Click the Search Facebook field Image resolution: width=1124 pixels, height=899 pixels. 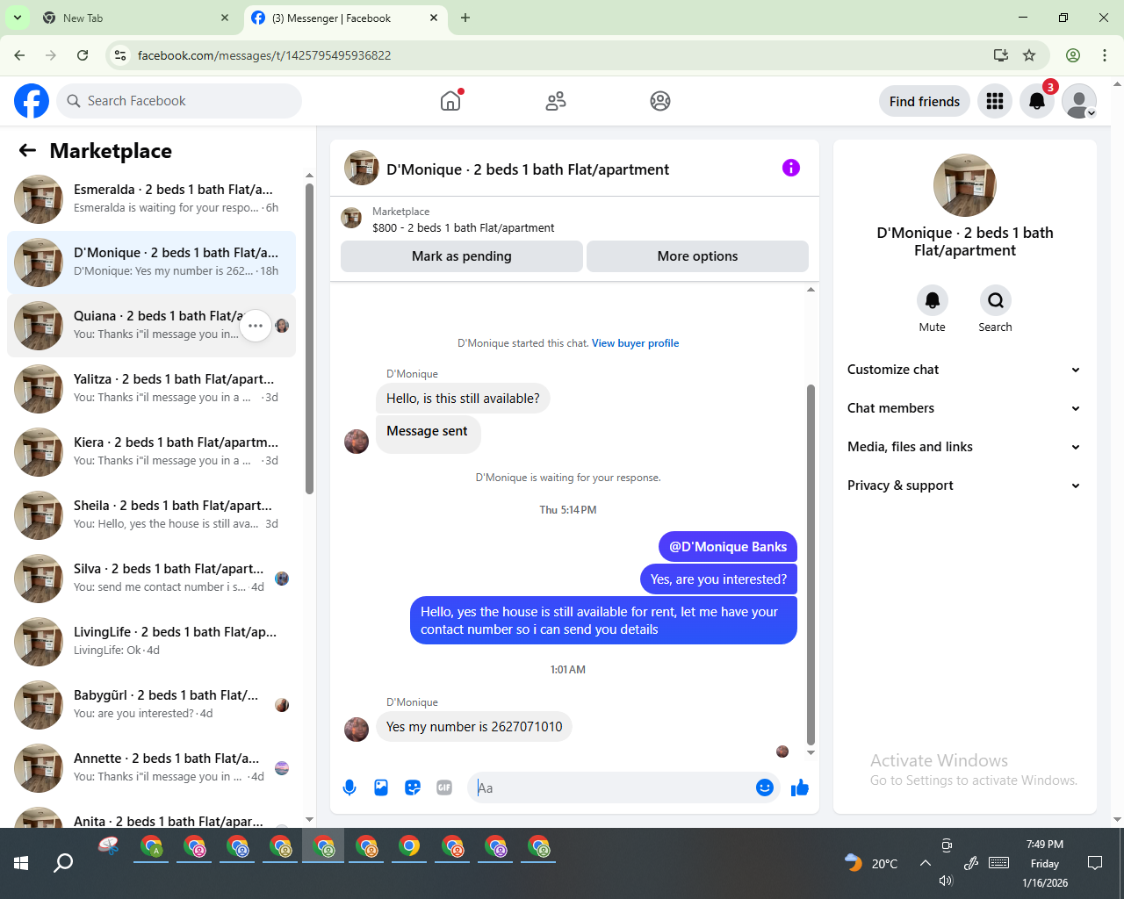point(179,101)
